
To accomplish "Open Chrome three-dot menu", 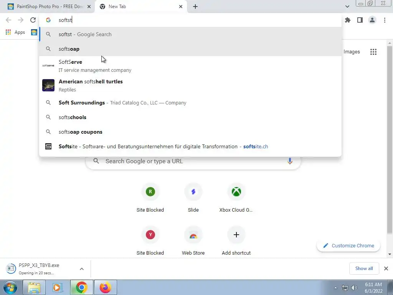I will (x=385, y=20).
